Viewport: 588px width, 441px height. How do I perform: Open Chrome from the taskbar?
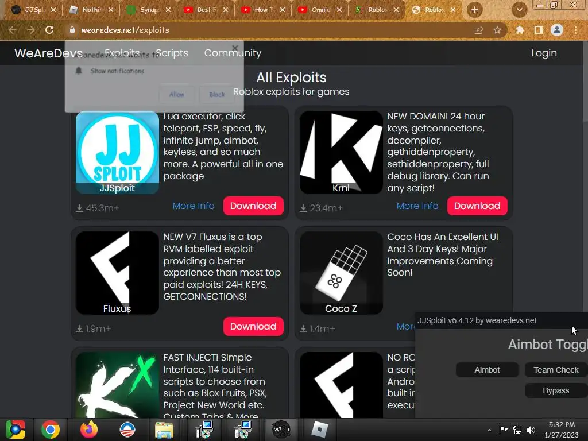pos(51,430)
